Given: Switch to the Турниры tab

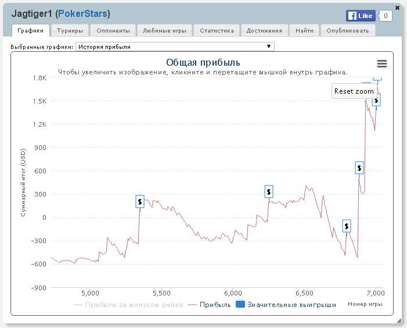Looking at the screenshot, I should click(x=70, y=30).
